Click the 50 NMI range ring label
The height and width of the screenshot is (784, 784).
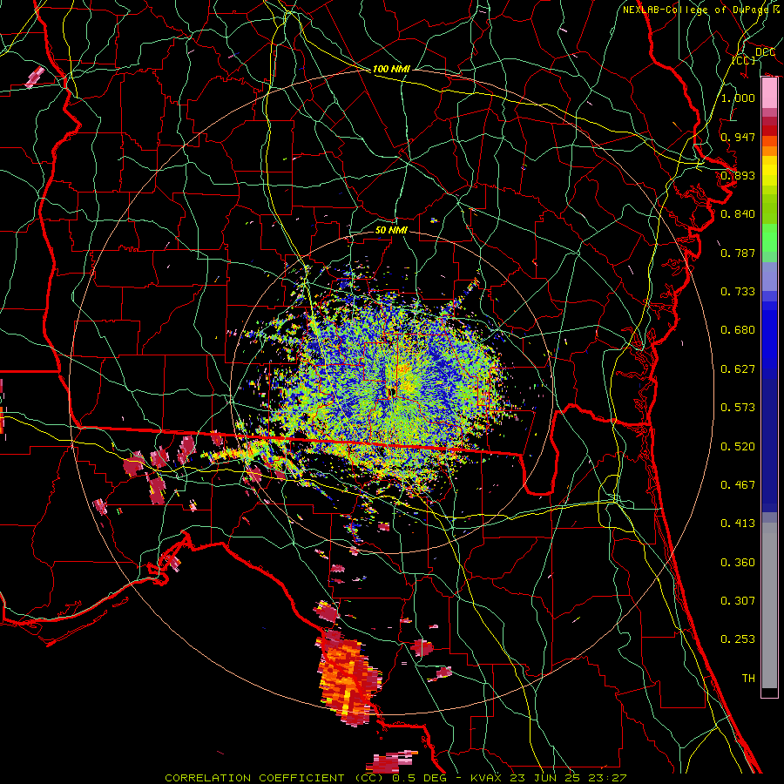coord(391,230)
